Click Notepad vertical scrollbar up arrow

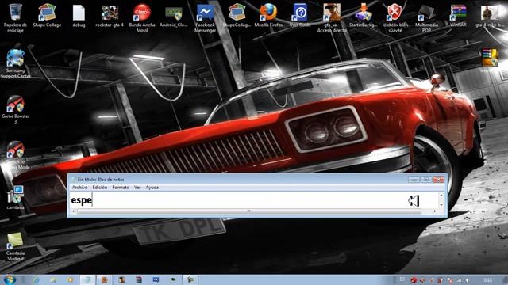(x=441, y=196)
